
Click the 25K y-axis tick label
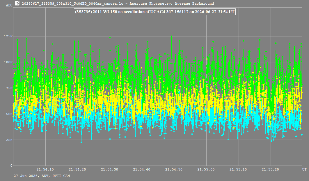coord(9,140)
